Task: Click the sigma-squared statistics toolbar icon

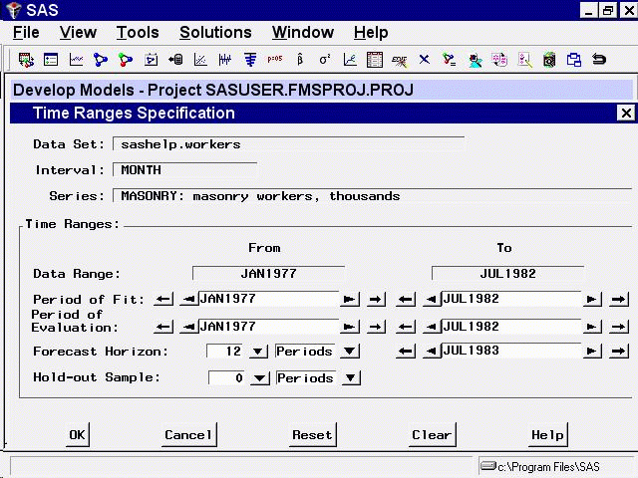Action: (x=324, y=60)
